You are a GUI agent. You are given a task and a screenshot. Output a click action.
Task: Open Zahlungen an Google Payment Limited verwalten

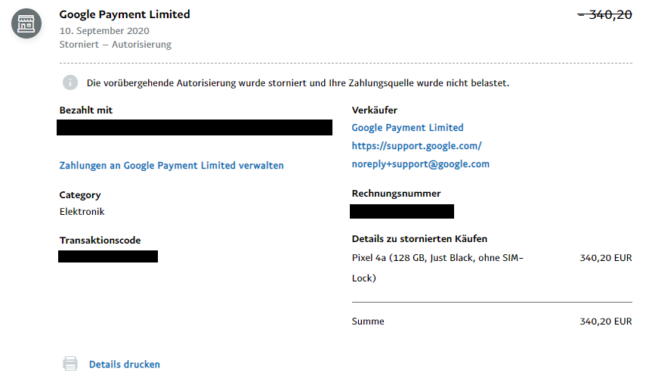(172, 166)
